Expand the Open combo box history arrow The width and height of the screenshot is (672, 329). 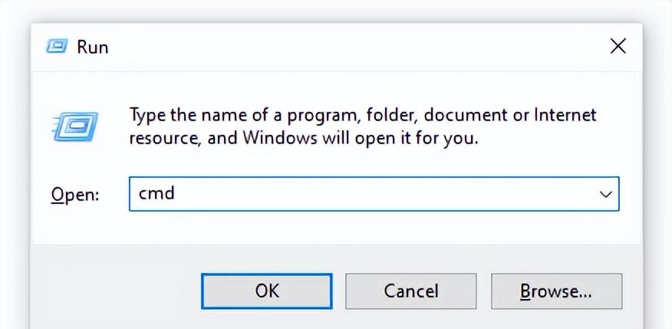click(605, 194)
